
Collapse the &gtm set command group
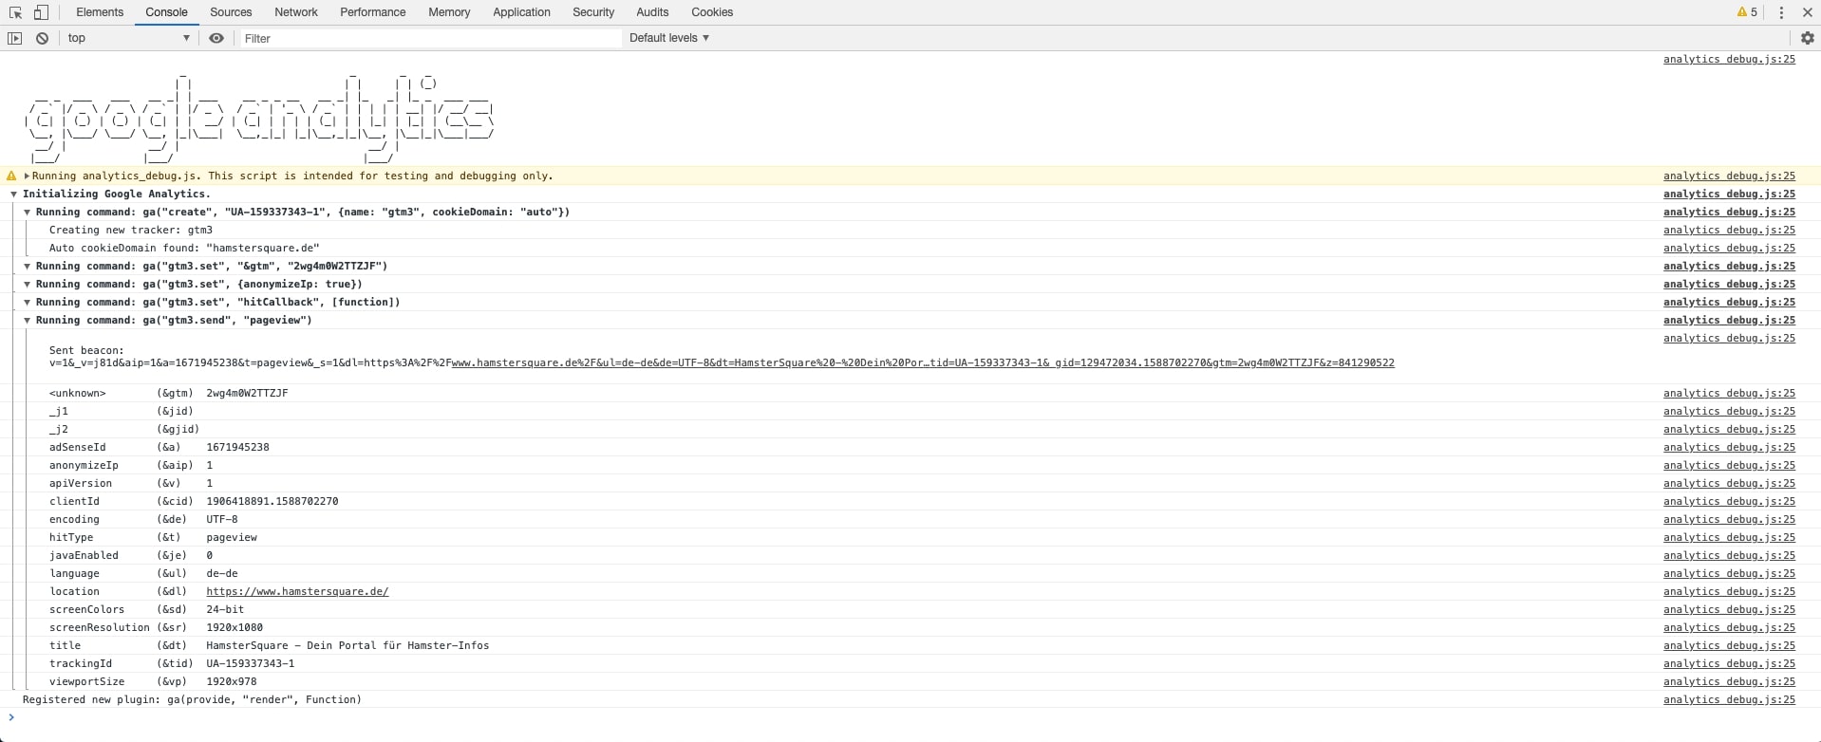point(28,267)
